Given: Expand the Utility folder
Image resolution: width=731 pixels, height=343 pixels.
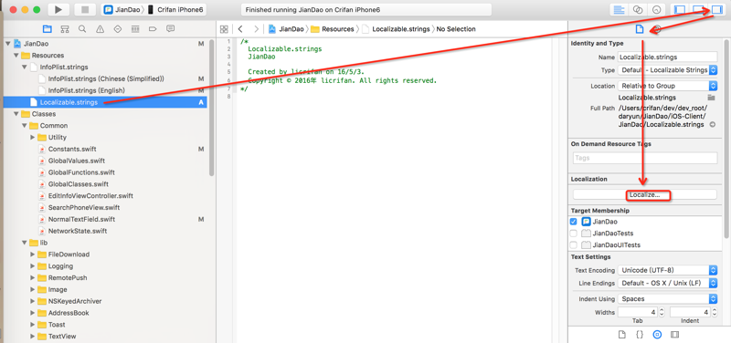Looking at the screenshot, I should pos(33,138).
